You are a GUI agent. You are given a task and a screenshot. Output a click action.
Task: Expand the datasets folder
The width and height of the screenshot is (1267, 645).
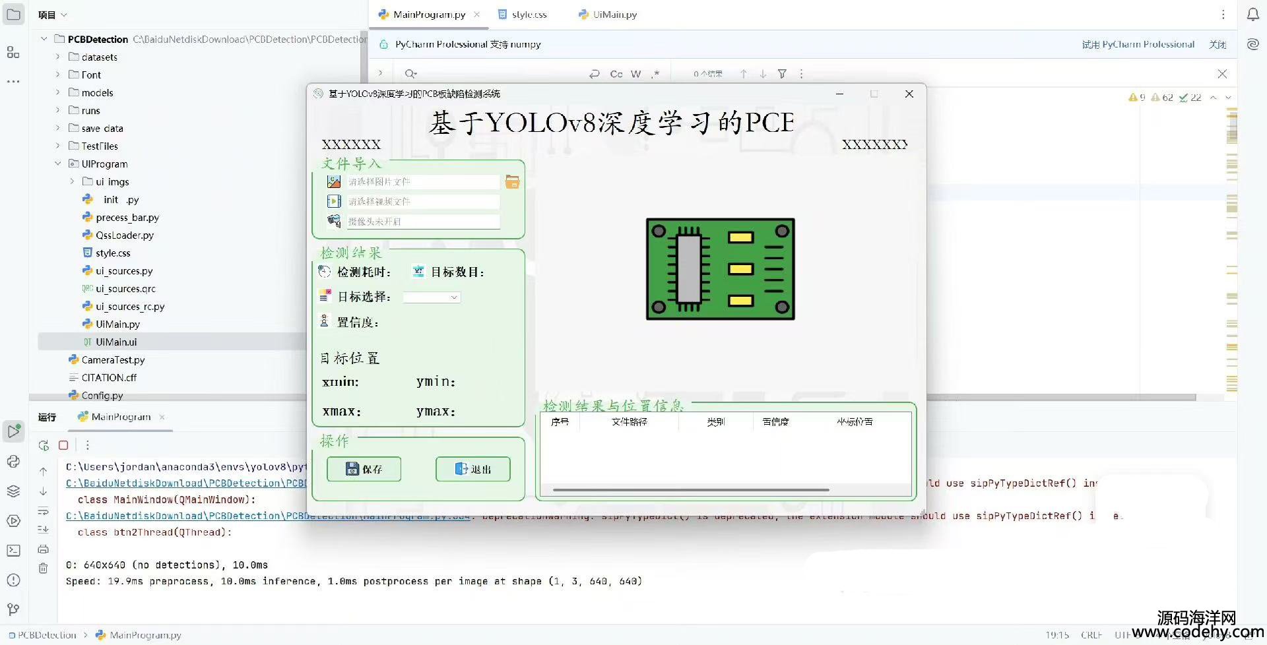58,57
